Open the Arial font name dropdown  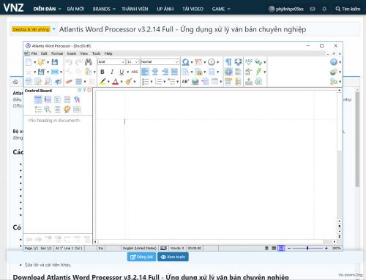(x=123, y=62)
